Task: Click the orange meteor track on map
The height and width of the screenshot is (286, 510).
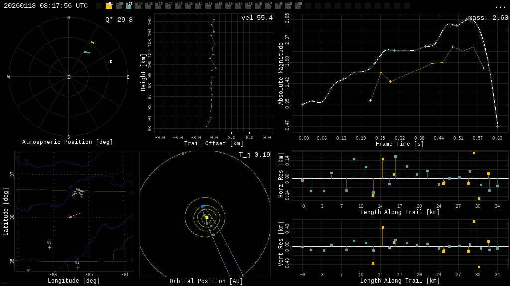Action: pyautogui.click(x=74, y=215)
